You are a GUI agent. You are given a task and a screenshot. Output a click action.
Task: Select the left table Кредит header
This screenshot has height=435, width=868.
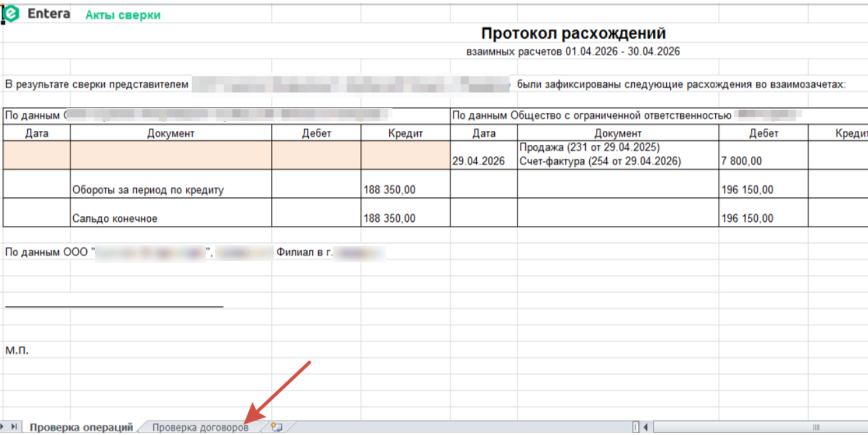(x=405, y=133)
